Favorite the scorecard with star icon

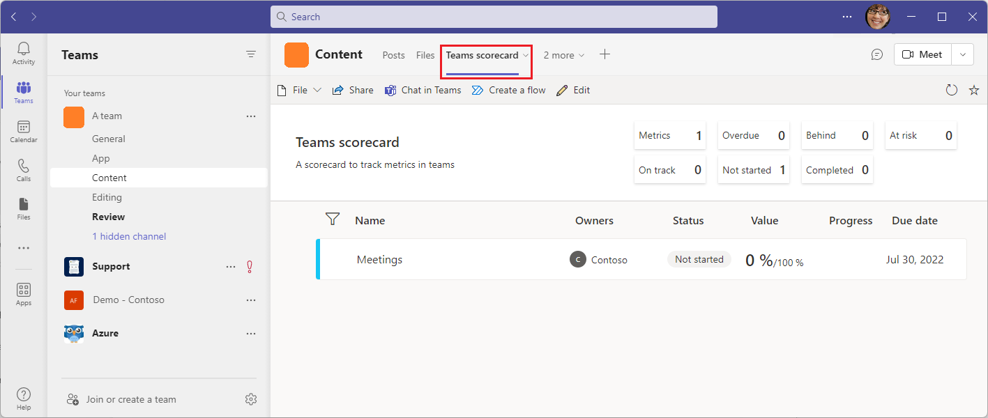coord(974,90)
